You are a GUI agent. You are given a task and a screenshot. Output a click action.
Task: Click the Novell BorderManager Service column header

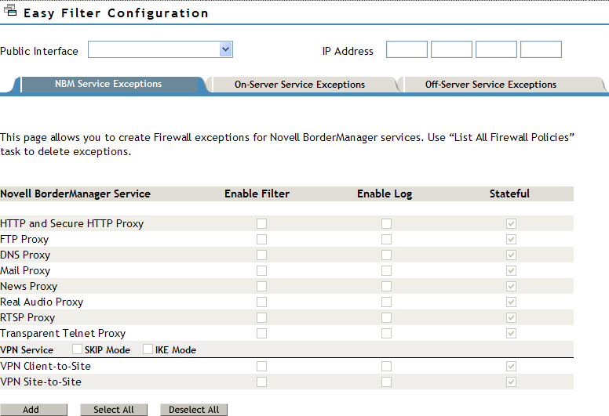tap(75, 194)
